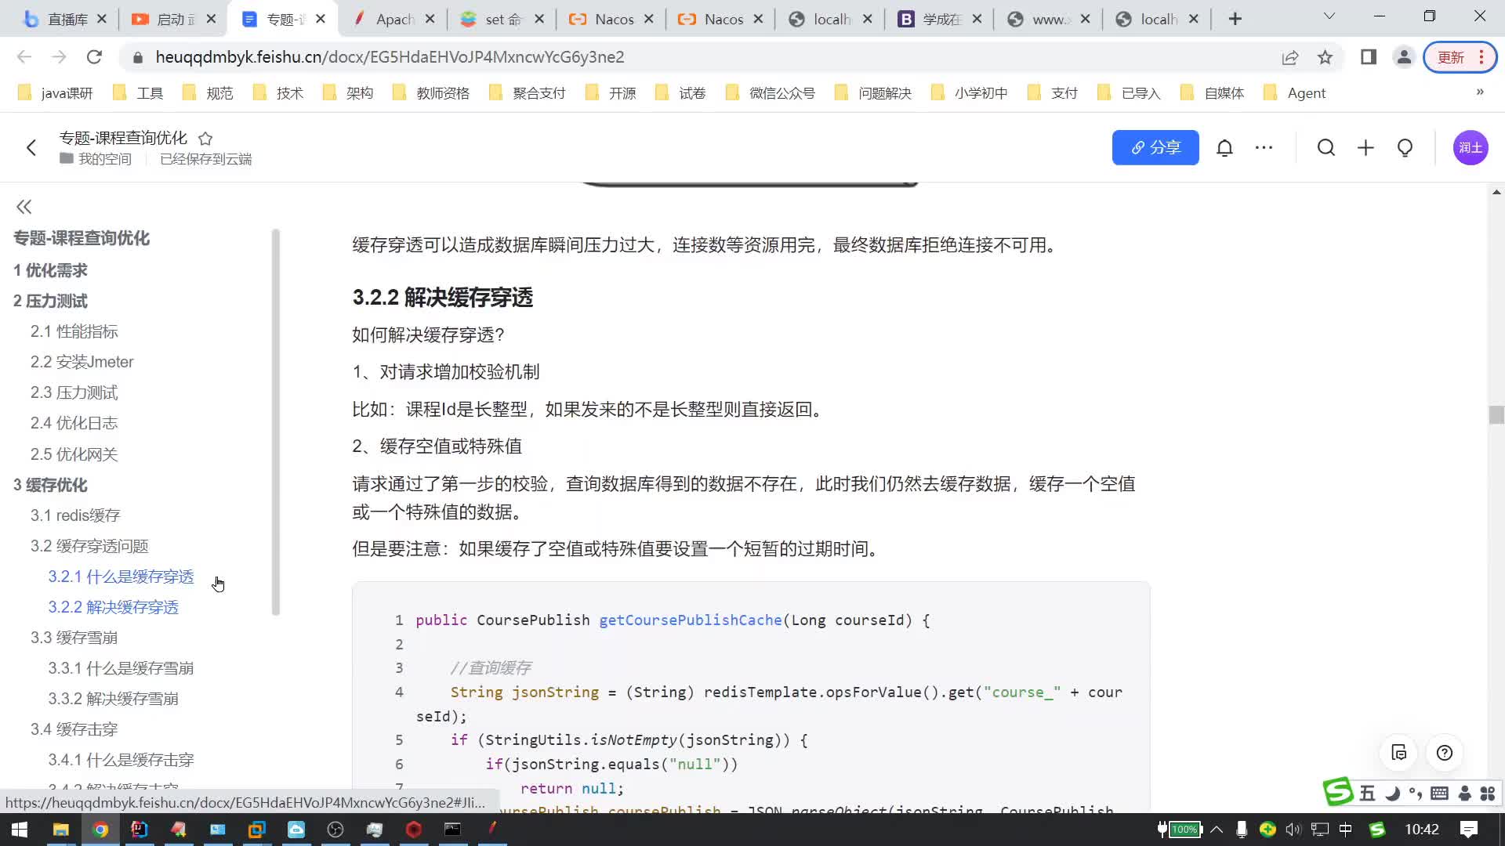
Task: Click the Sogou input method S icon
Action: pos(1377,830)
